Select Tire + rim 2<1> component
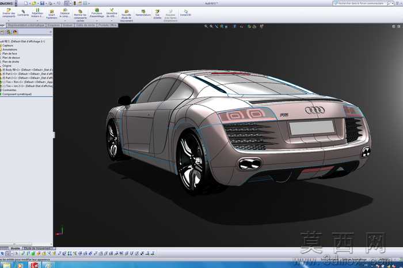403x268 pixels. [26, 86]
